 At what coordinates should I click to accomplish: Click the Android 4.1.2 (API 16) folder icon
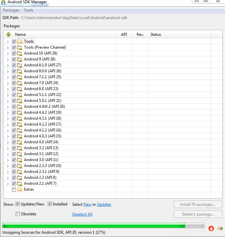(20, 130)
